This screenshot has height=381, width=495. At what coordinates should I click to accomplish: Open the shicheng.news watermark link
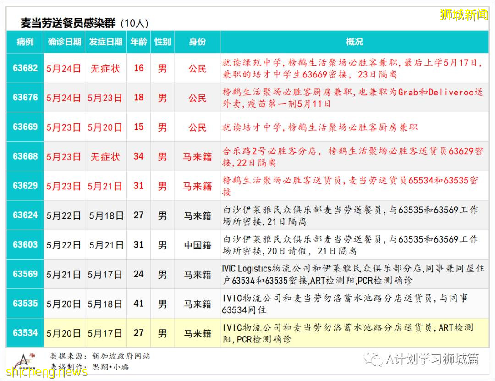point(44,371)
